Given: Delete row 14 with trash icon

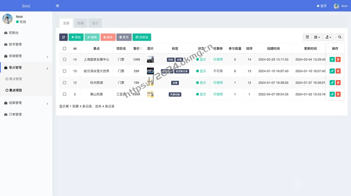Looking at the screenshot, I should click(338, 59).
